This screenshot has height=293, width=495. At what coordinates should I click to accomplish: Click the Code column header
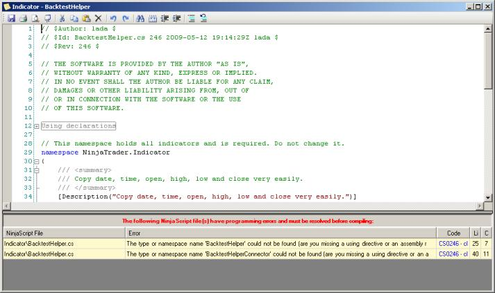coord(453,233)
